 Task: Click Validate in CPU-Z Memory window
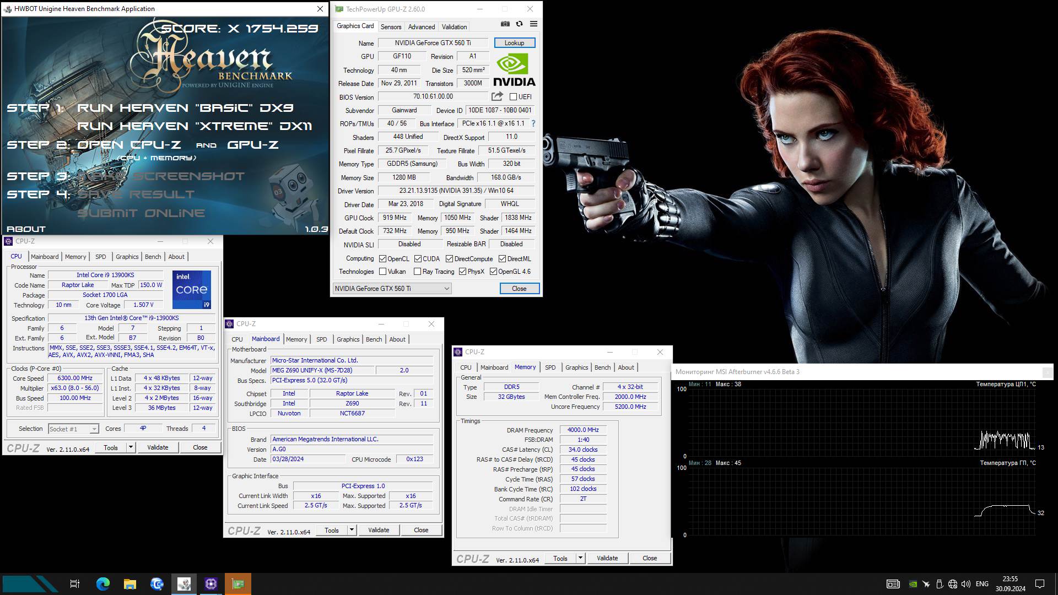[x=607, y=558]
